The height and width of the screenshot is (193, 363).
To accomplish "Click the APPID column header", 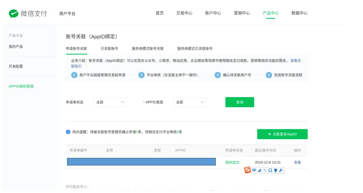I will pyautogui.click(x=180, y=150).
